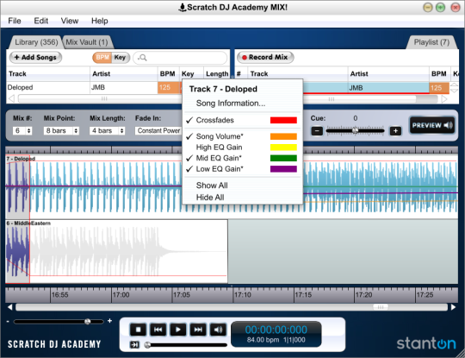Select the Deloped row in library
465x358 pixels.
click(94, 87)
